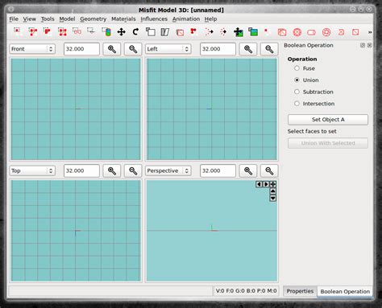This screenshot has width=382, height=308.
Task: Open the Geometry menu
Action: coord(93,19)
